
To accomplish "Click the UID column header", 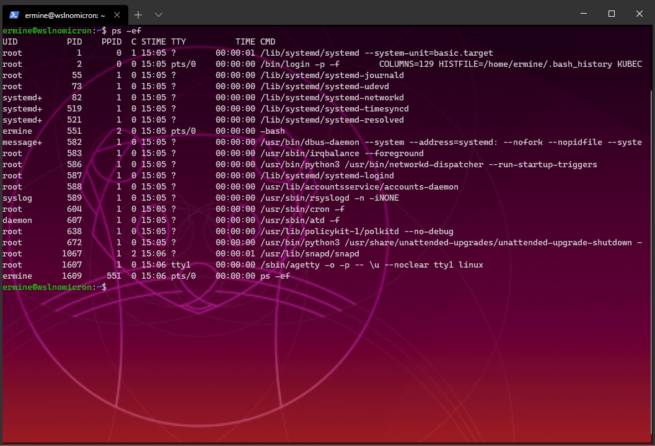I will (10, 41).
